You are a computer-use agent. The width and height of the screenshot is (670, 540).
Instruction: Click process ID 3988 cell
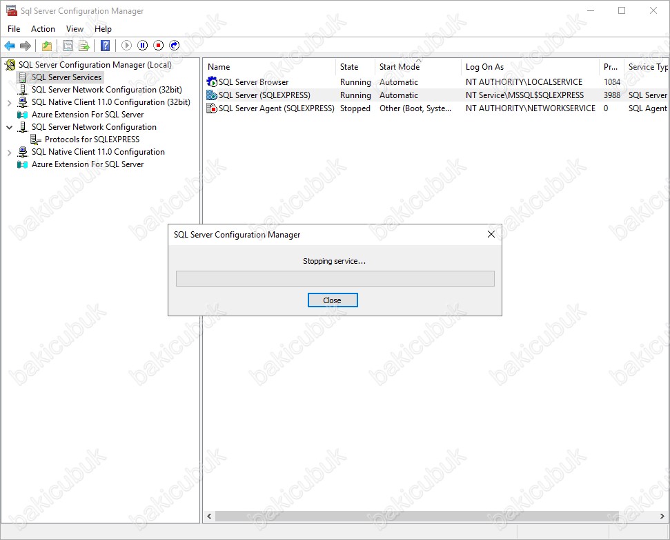tap(612, 95)
